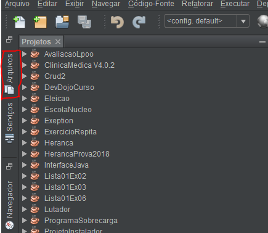Screen dimensions: 268x233
Task: Select the HerancaProva2018 project
Action: point(77,154)
